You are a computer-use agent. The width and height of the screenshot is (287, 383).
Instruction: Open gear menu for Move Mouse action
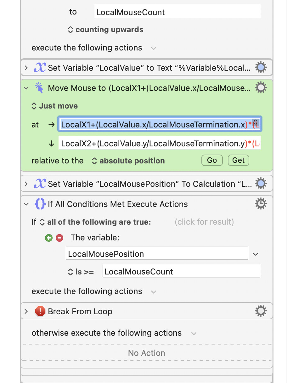261,88
